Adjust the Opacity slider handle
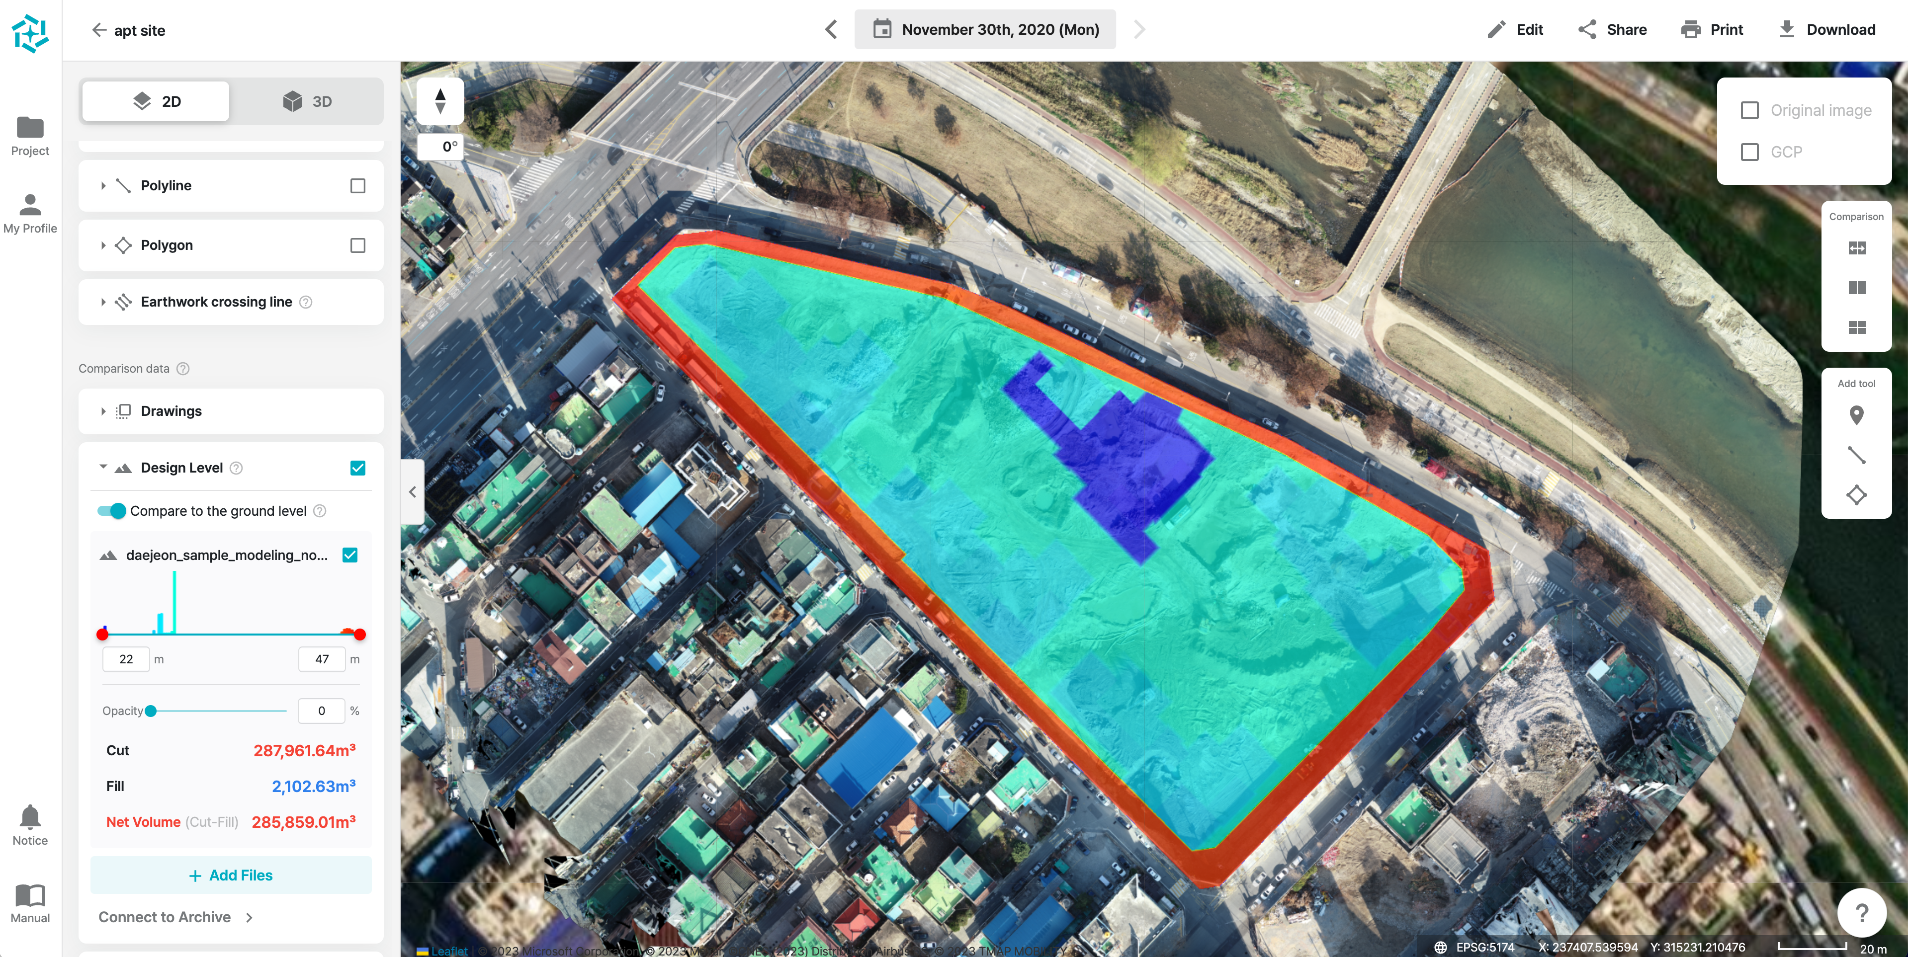Image resolution: width=1908 pixels, height=957 pixels. [151, 711]
